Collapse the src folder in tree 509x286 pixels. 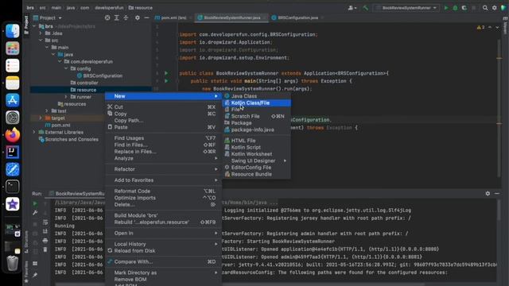click(x=41, y=41)
